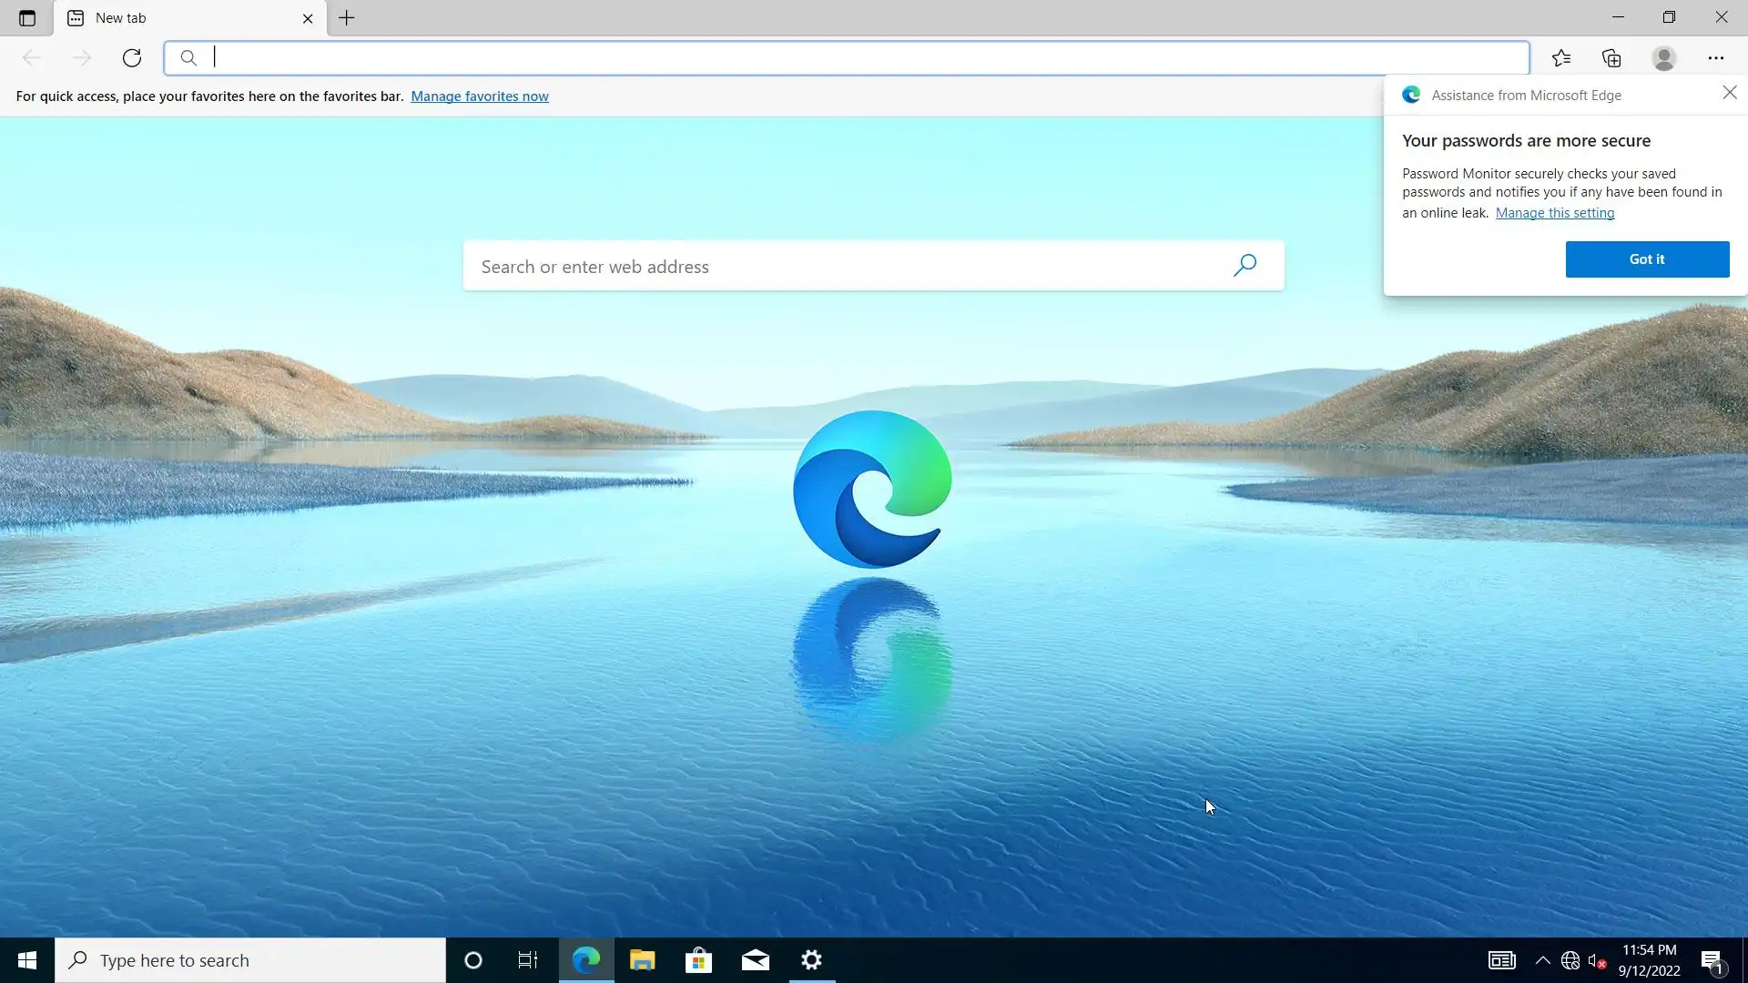Click the Got it button
The width and height of the screenshot is (1748, 983).
pyautogui.click(x=1646, y=259)
